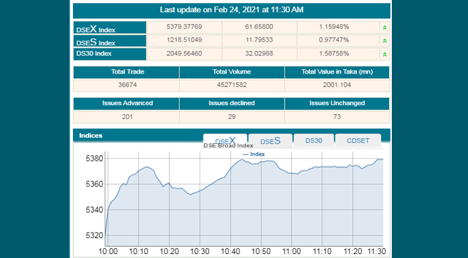This screenshot has height=258, width=468.
Task: Select the Total Volume column header
Action: [x=232, y=72]
